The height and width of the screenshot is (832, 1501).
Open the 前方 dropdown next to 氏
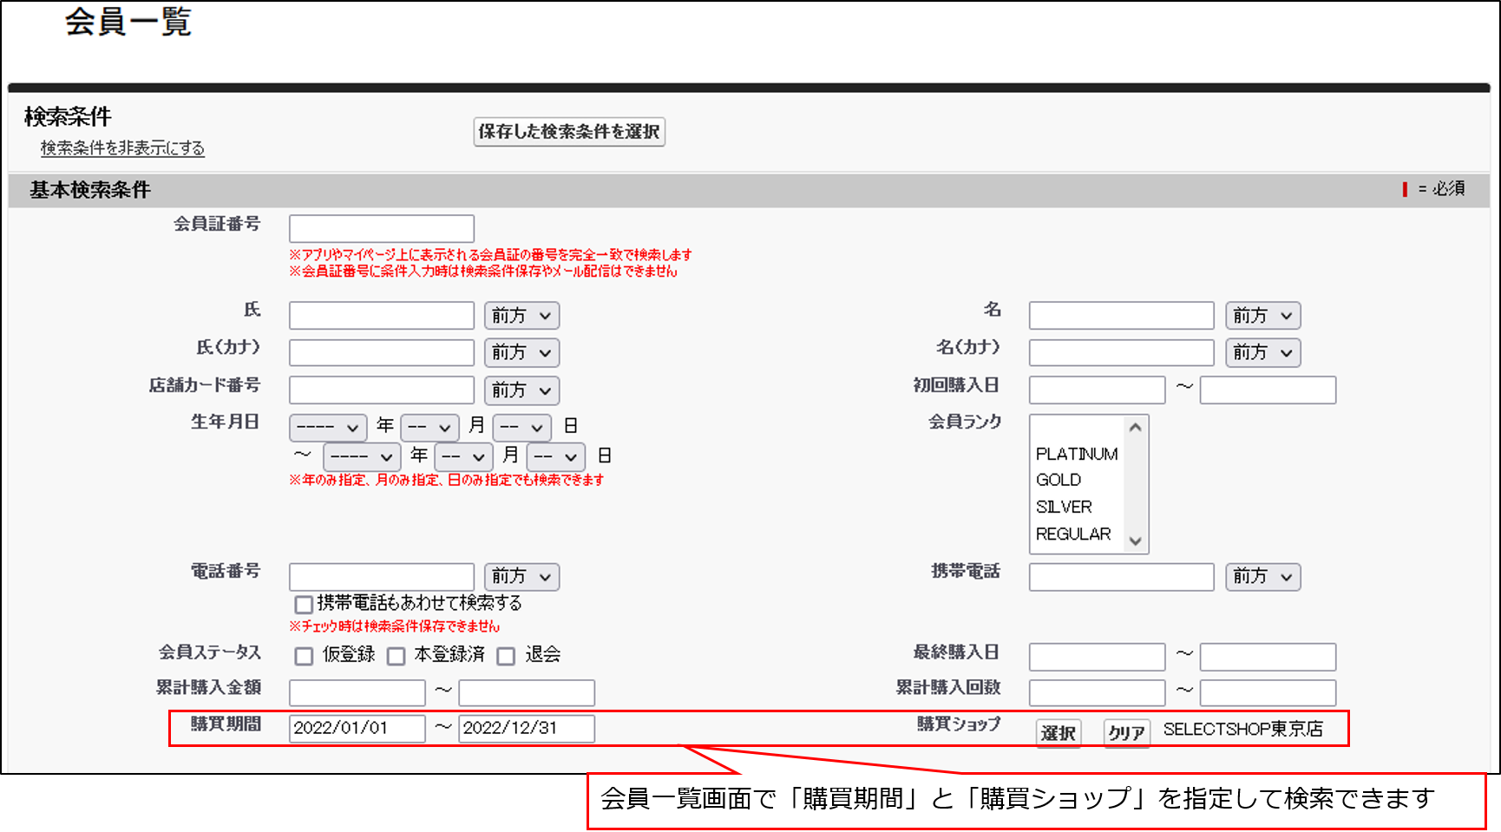(x=521, y=315)
